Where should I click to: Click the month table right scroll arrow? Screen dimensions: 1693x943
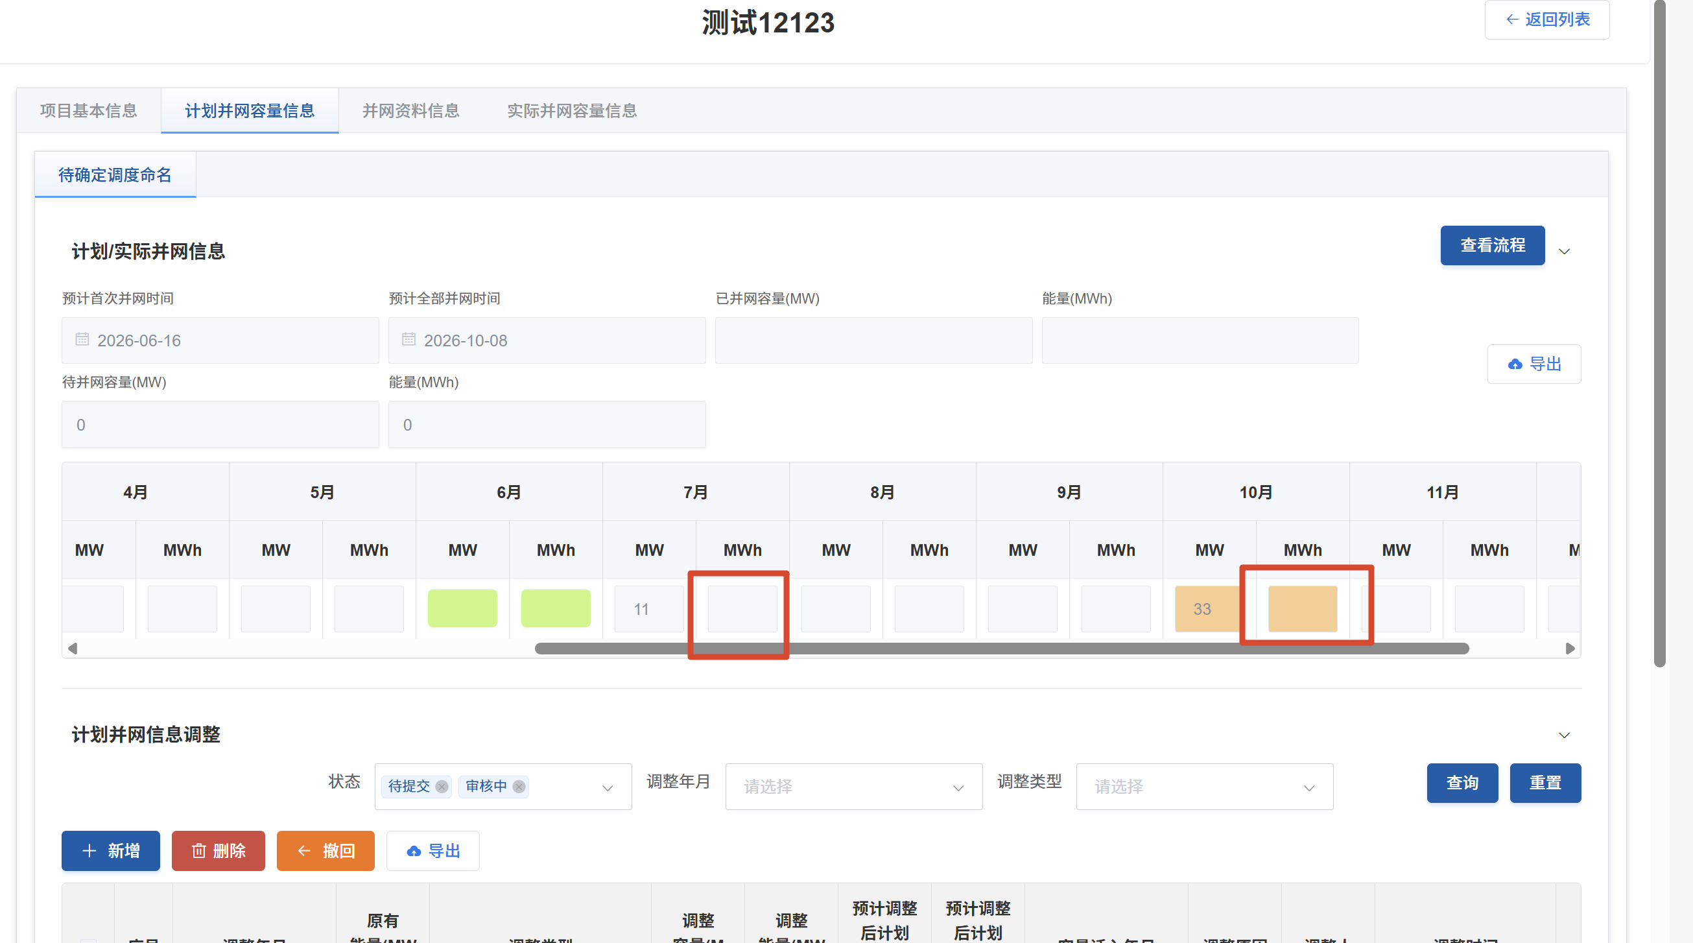[x=1570, y=649]
